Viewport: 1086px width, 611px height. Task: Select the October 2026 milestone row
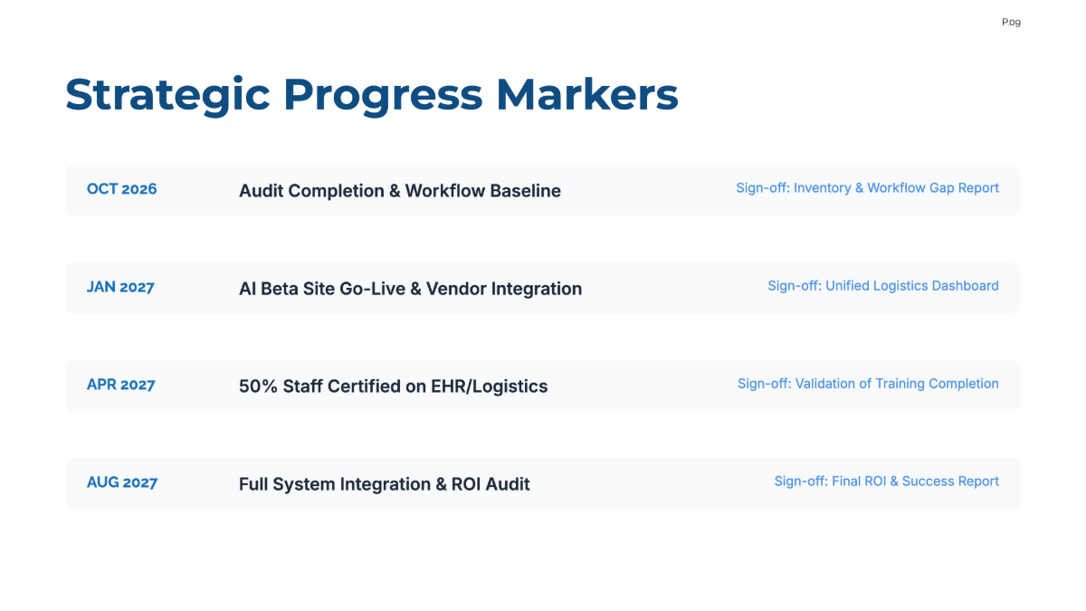click(543, 190)
